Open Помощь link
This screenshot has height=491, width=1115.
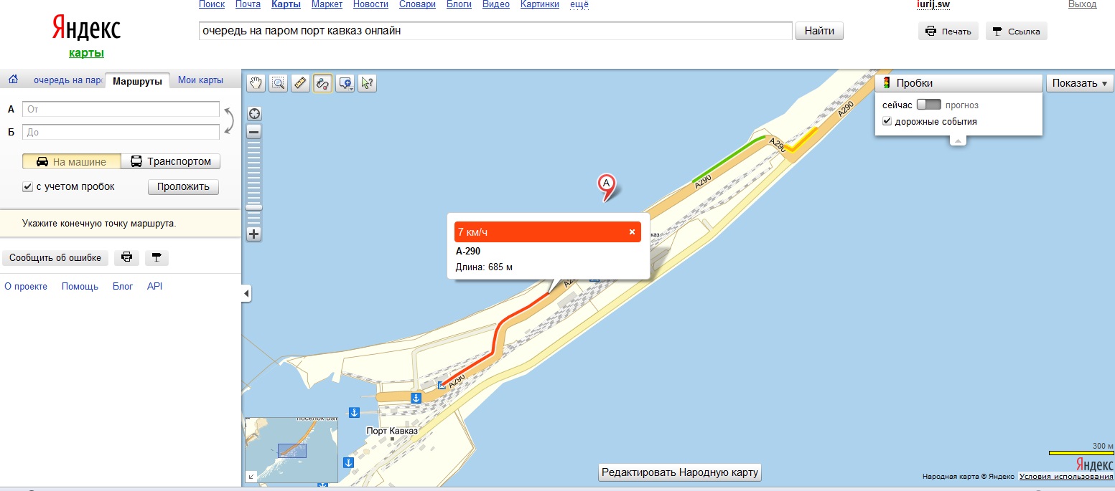click(x=80, y=286)
